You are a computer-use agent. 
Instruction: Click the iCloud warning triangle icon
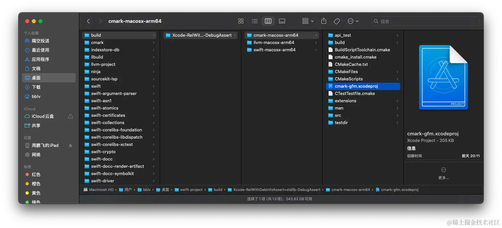click(x=70, y=116)
